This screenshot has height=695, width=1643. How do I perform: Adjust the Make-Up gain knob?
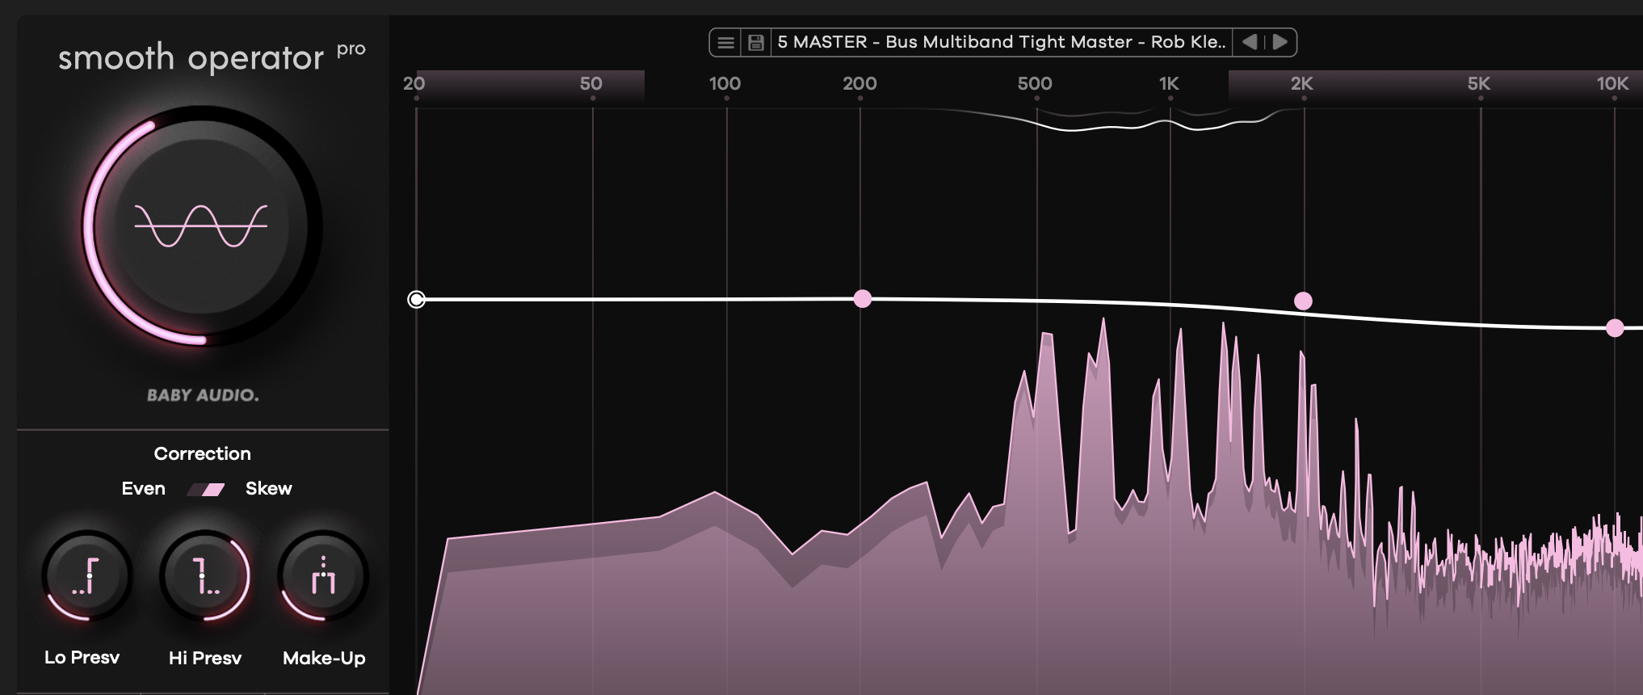point(323,575)
